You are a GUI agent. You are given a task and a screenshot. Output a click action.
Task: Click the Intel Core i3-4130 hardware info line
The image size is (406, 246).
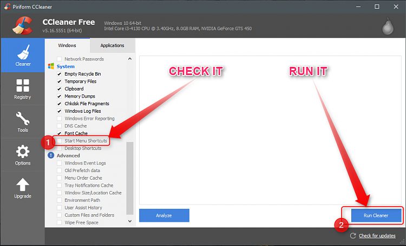(x=178, y=29)
